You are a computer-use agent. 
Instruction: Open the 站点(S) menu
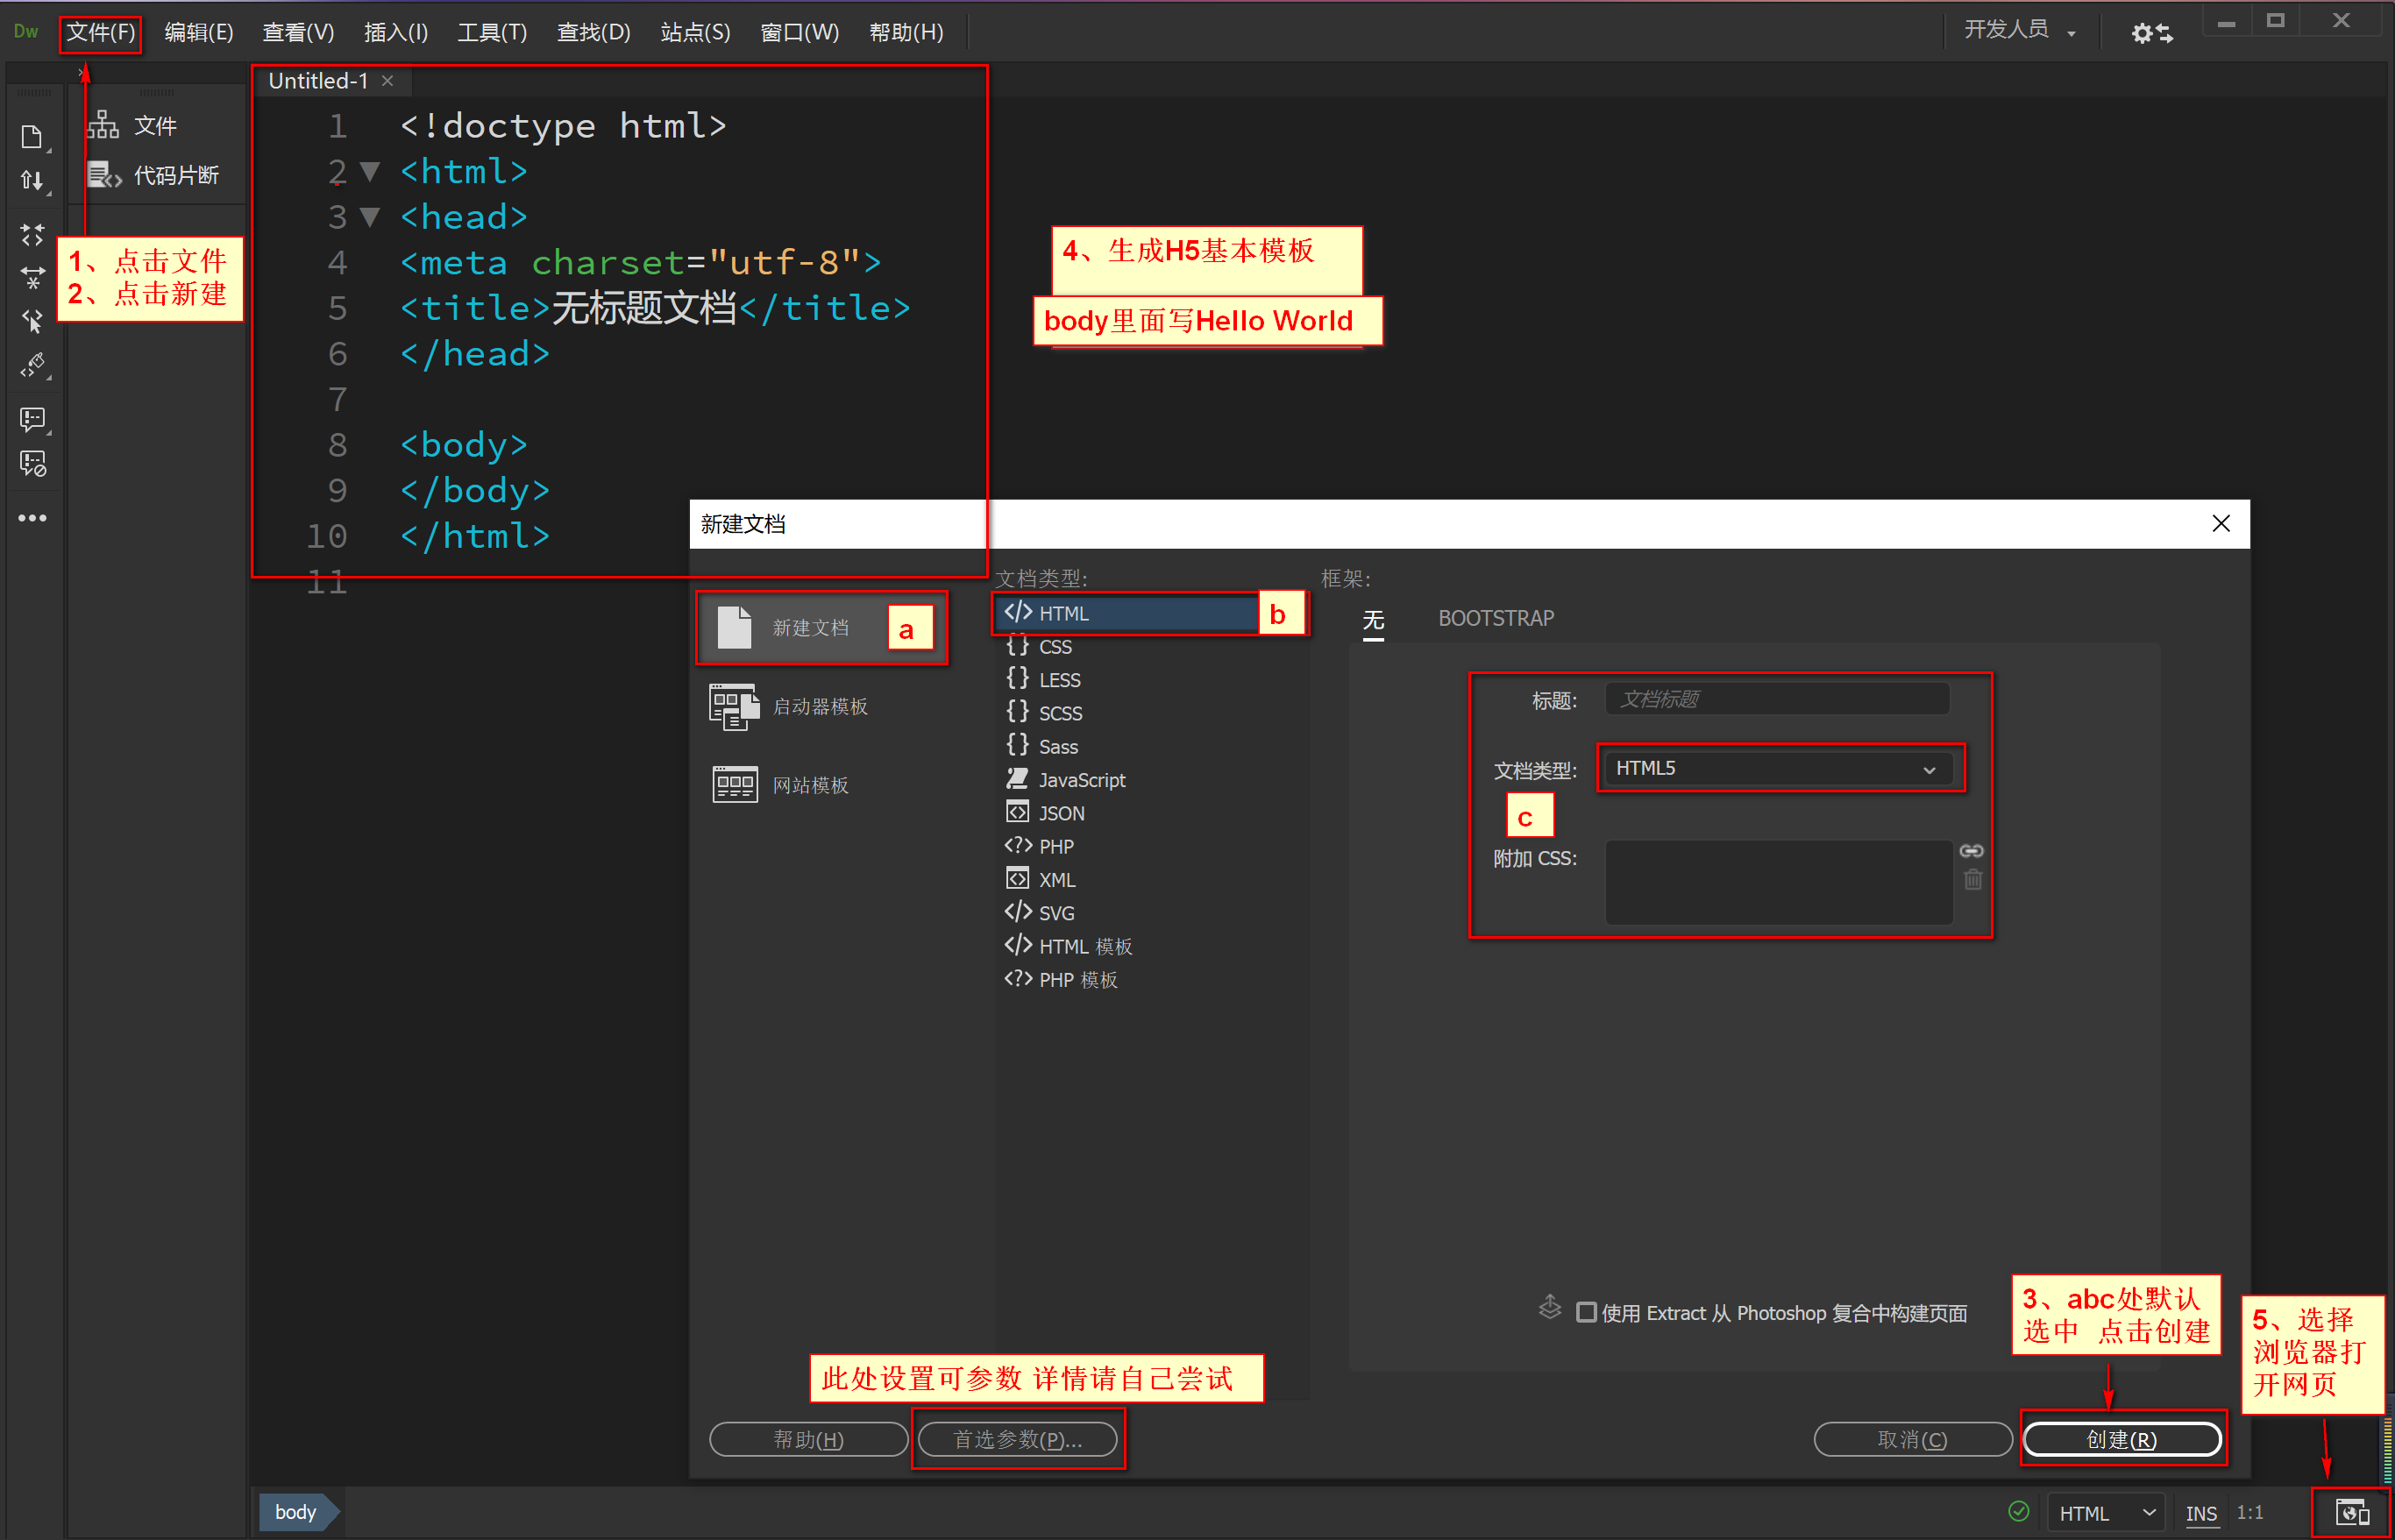[695, 33]
